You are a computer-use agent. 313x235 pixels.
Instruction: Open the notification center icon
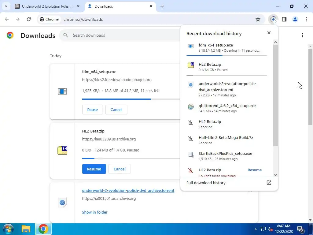(x=300, y=229)
